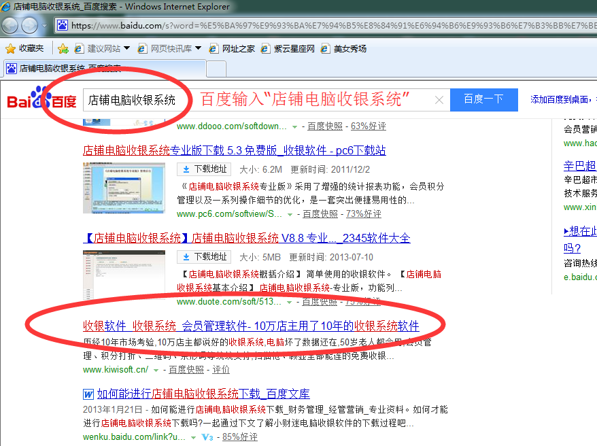Click 下载地址 button for the 6.2M result

[205, 169]
